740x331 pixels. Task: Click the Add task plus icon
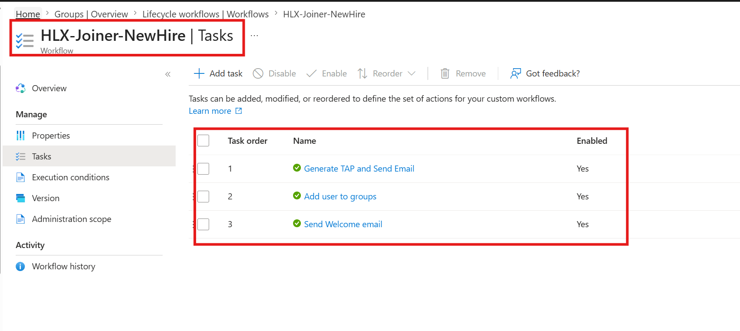[x=199, y=73]
